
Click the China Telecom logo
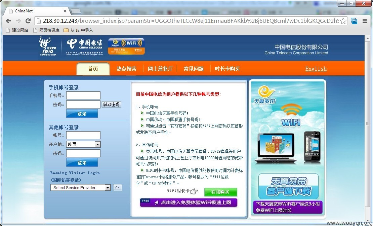pyautogui.click(x=84, y=47)
